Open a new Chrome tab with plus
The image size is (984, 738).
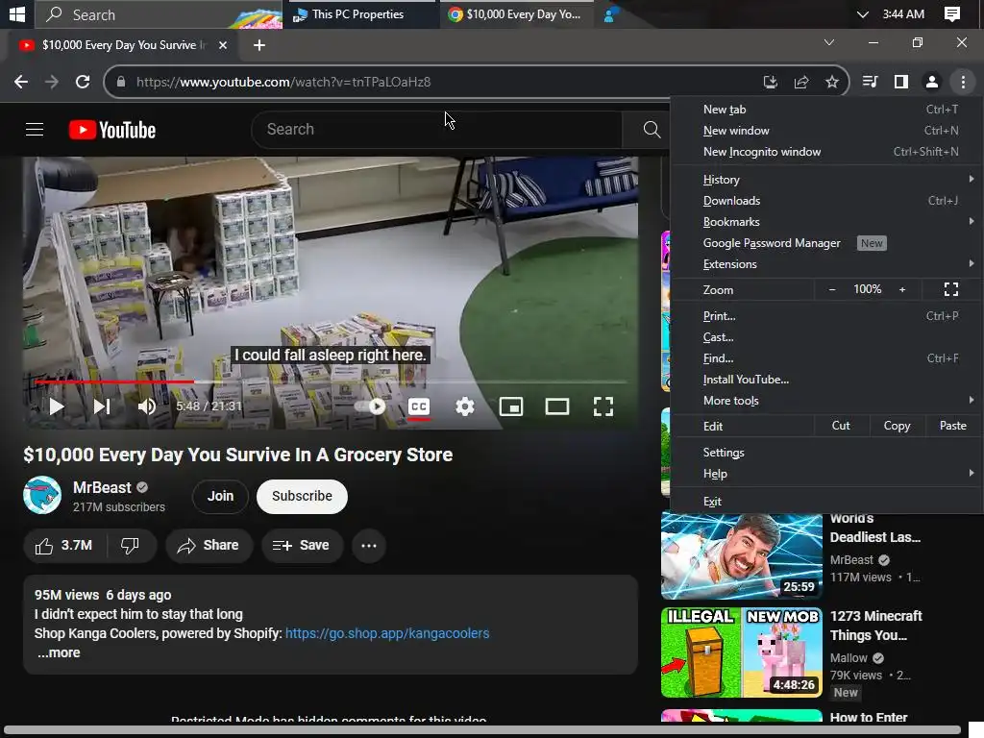(259, 45)
